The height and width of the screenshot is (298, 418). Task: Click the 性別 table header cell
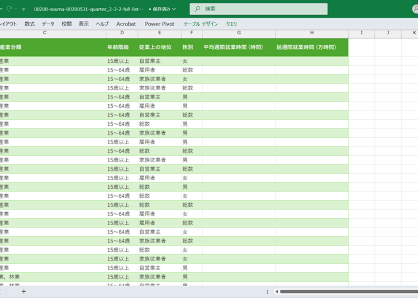click(x=192, y=47)
